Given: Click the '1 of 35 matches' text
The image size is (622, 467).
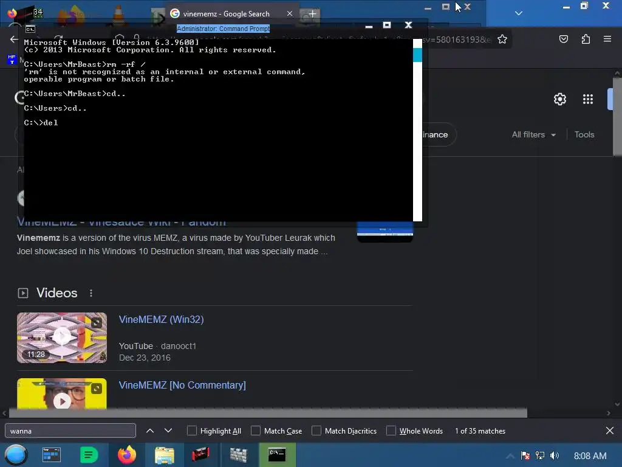Looking at the screenshot, I should coord(480,431).
